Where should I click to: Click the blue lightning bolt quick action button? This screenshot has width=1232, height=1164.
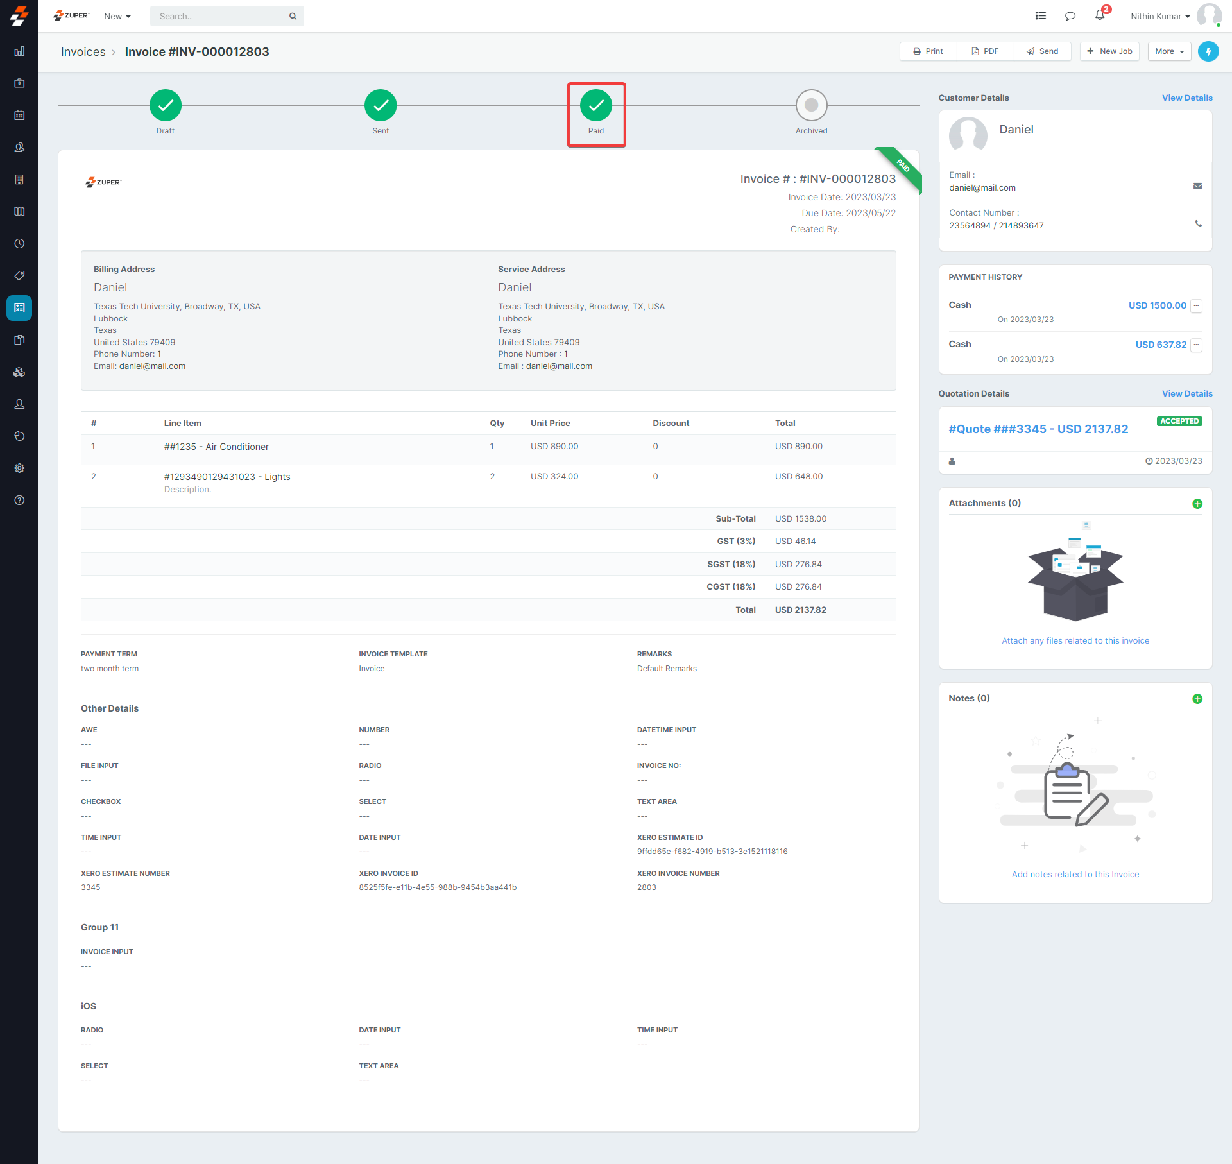pyautogui.click(x=1208, y=51)
